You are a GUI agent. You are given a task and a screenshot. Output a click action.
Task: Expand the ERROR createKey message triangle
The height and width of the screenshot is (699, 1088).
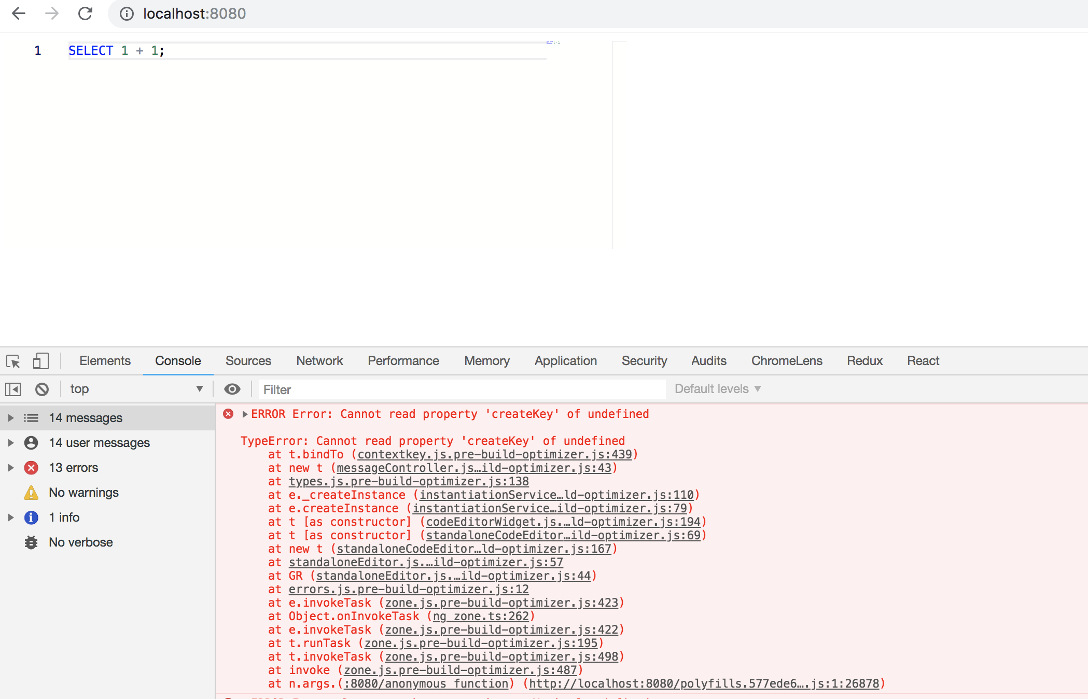click(x=245, y=414)
